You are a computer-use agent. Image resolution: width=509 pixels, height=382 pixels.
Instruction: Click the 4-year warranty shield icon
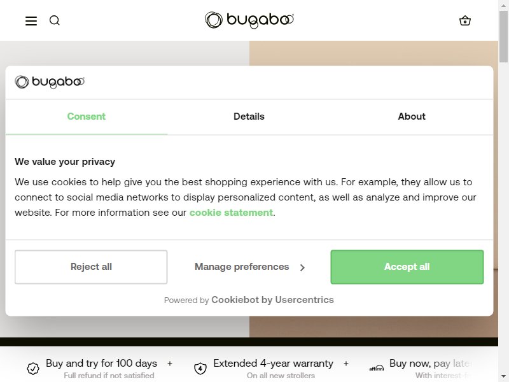(200, 369)
